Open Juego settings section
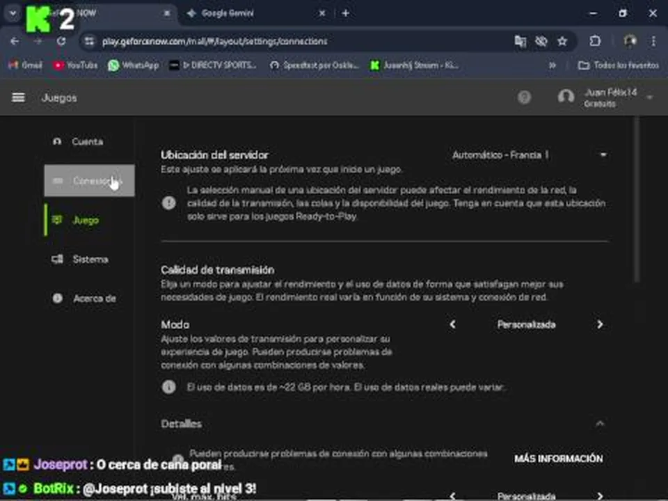 click(89, 220)
